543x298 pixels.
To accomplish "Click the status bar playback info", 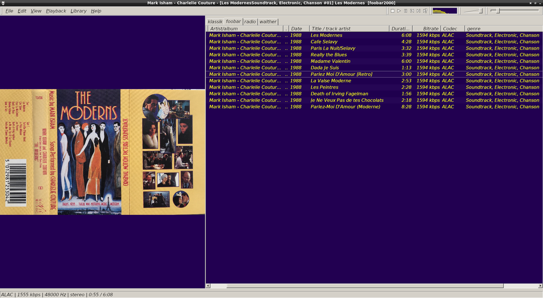I will pyautogui.click(x=57, y=295).
